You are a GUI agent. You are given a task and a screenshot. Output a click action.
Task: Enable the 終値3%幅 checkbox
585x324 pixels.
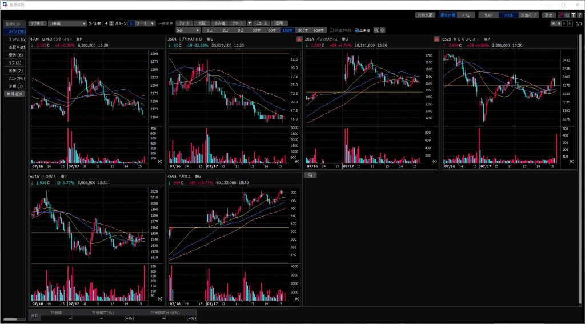click(331, 30)
